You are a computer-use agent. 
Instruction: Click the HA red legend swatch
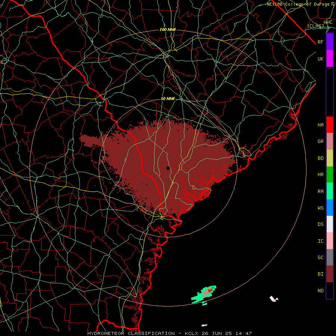[x=330, y=125]
